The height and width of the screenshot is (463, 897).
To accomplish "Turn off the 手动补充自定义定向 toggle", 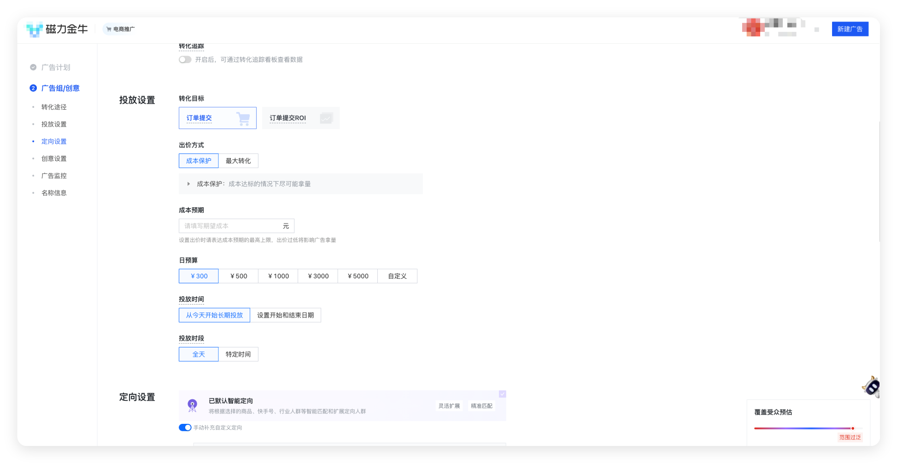I will 185,428.
